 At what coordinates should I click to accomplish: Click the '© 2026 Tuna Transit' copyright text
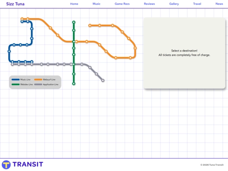click(x=212, y=165)
